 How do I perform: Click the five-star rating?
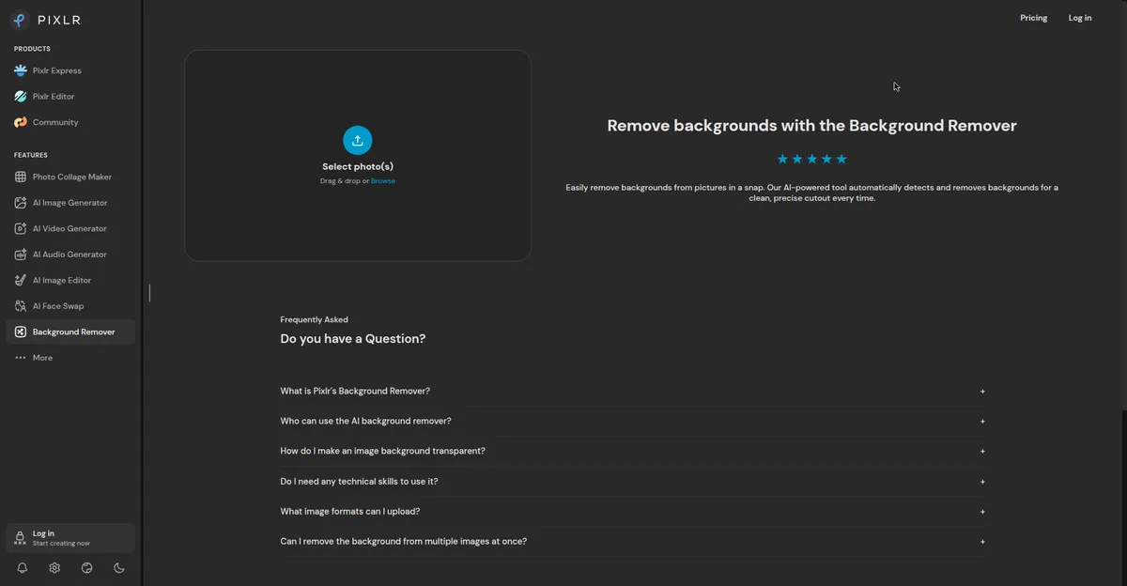point(812,159)
